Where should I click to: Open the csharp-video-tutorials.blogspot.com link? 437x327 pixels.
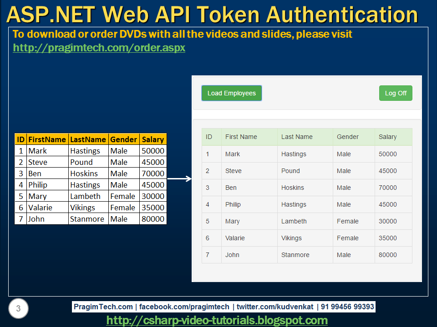pyautogui.click(x=217, y=320)
